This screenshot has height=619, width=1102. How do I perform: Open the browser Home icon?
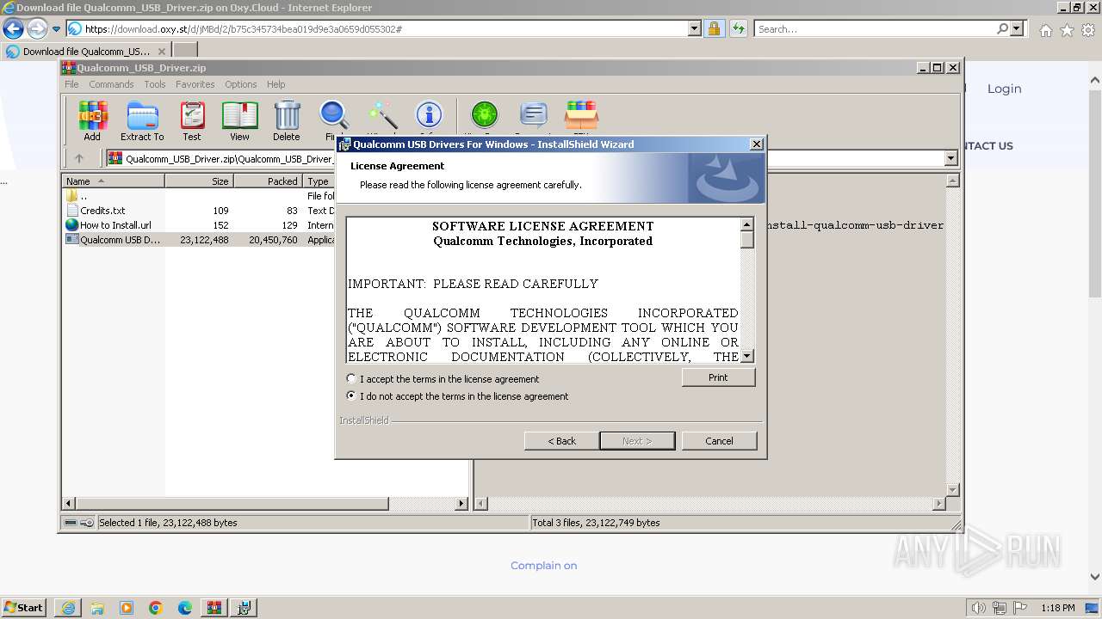click(x=1045, y=29)
